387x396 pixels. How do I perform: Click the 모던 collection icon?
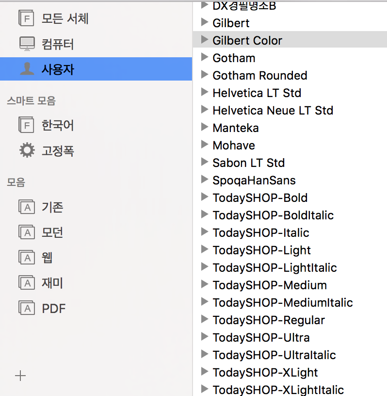click(27, 232)
